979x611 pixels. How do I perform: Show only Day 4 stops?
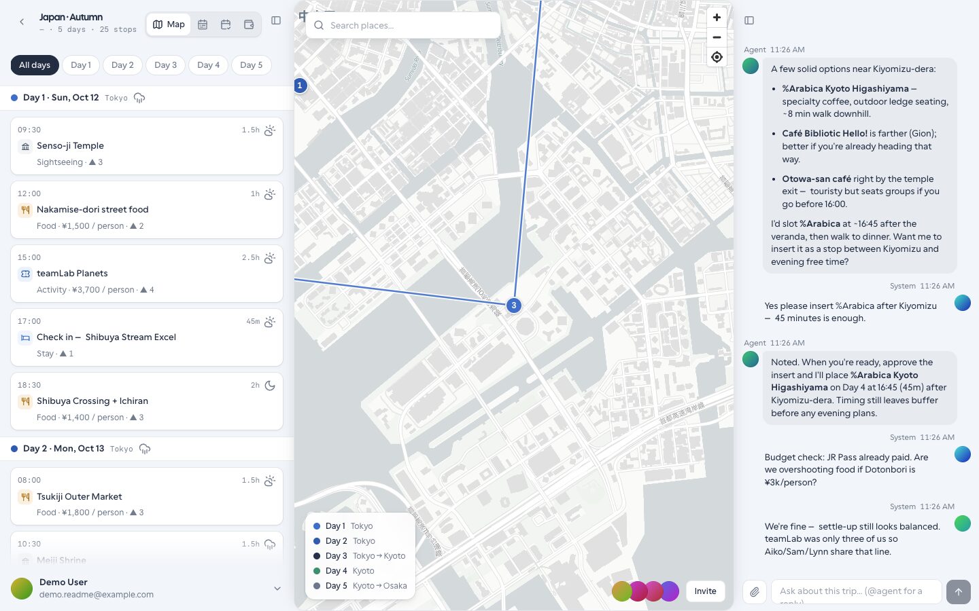[209, 65]
